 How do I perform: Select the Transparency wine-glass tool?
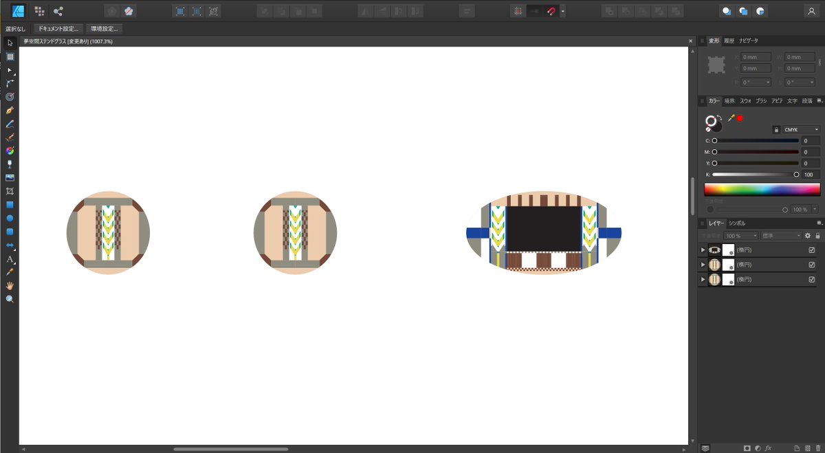[x=10, y=164]
